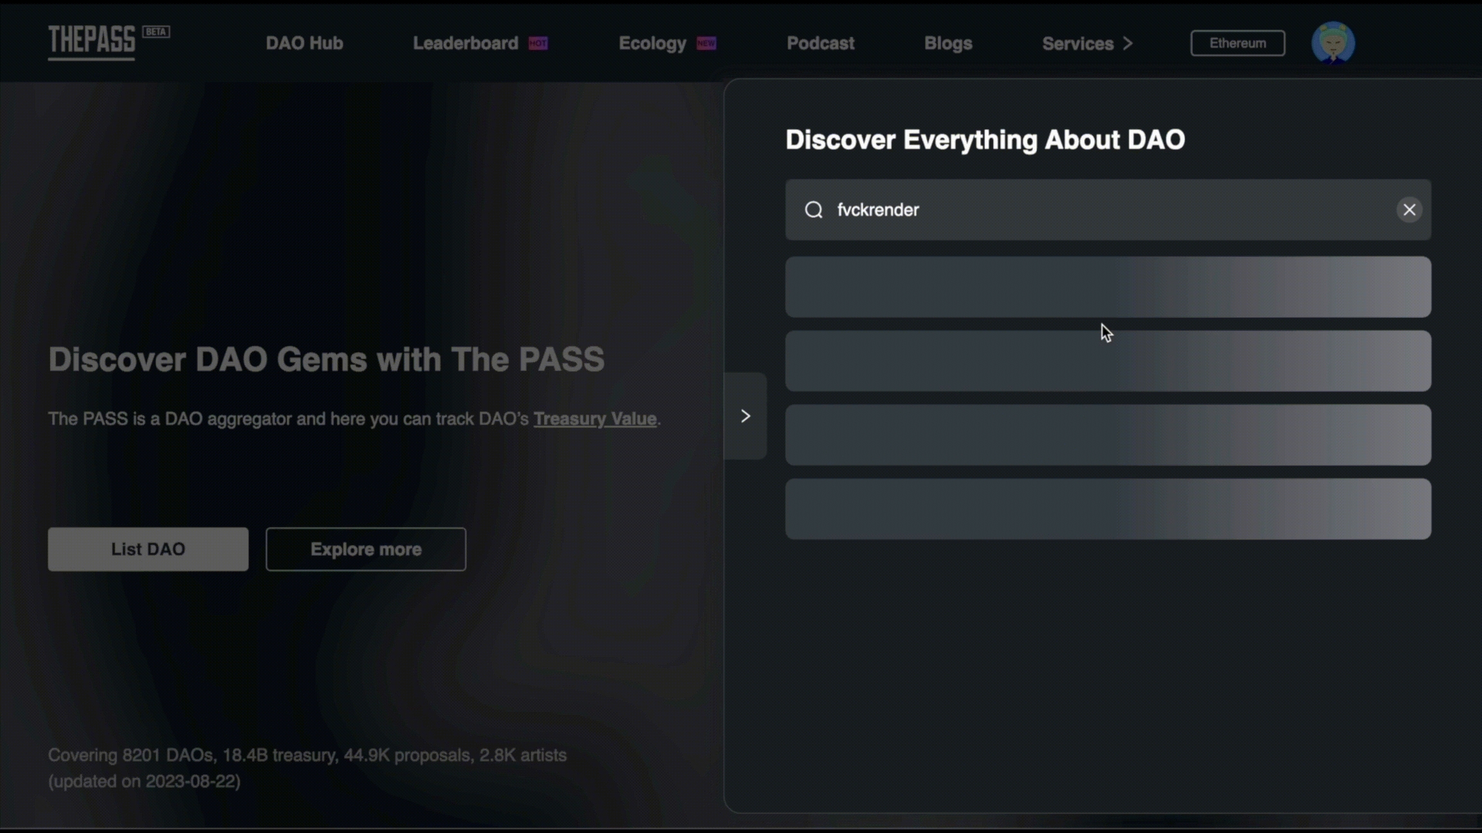Click the NEW badge beside Ecology
The height and width of the screenshot is (833, 1482).
click(706, 43)
